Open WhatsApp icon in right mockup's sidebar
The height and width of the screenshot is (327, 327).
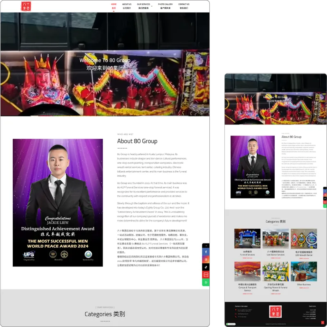point(325,206)
